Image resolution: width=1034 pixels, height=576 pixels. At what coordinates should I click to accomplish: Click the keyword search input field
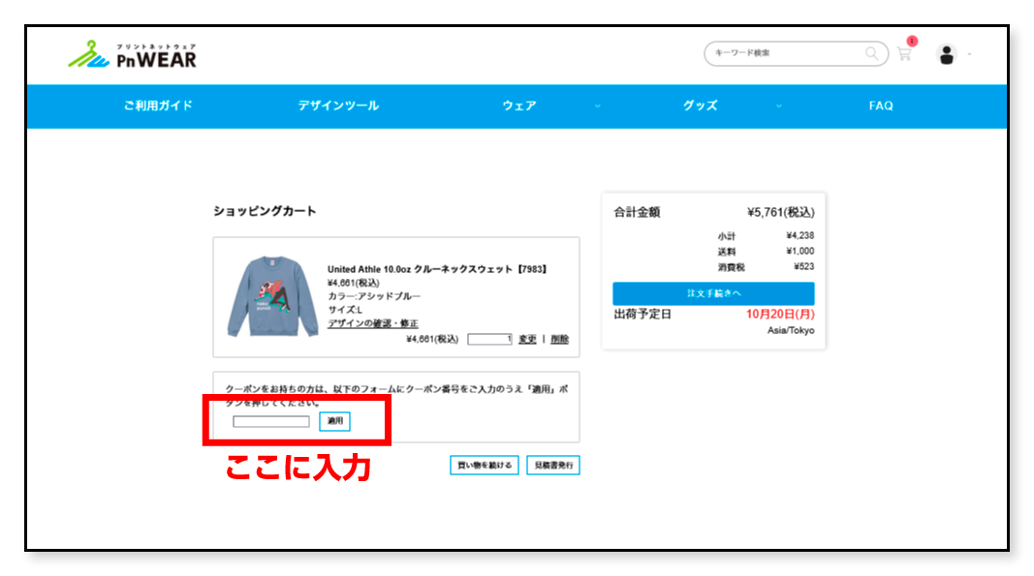(785, 54)
